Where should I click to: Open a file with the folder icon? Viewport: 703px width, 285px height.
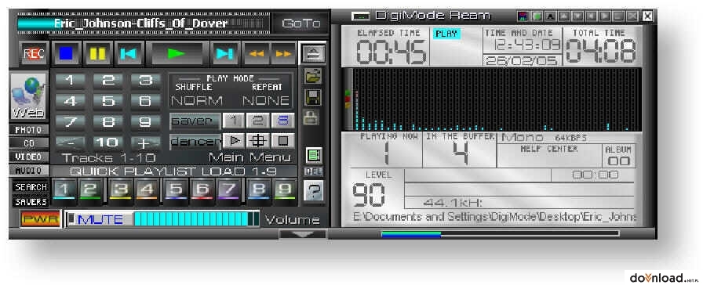coord(312,76)
